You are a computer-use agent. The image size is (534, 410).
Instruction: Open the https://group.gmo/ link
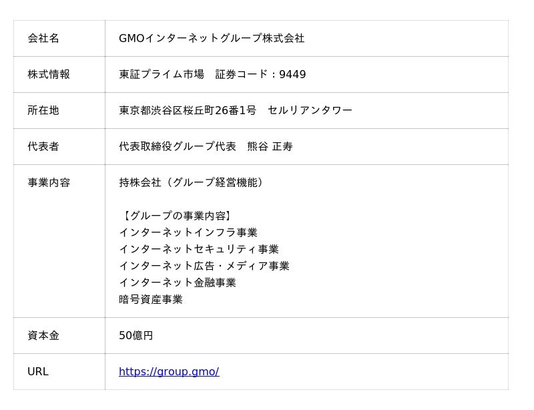click(x=168, y=372)
